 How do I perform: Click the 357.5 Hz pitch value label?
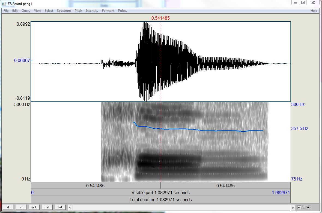(x=300, y=129)
